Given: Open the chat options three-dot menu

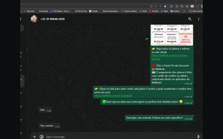Looking at the screenshot, I should pyautogui.click(x=198, y=19).
